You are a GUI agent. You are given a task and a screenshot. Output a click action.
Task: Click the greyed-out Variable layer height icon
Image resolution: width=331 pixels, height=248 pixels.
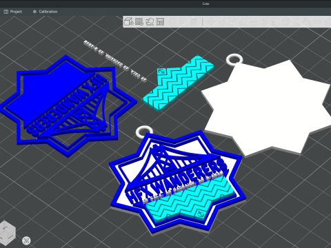point(194,22)
